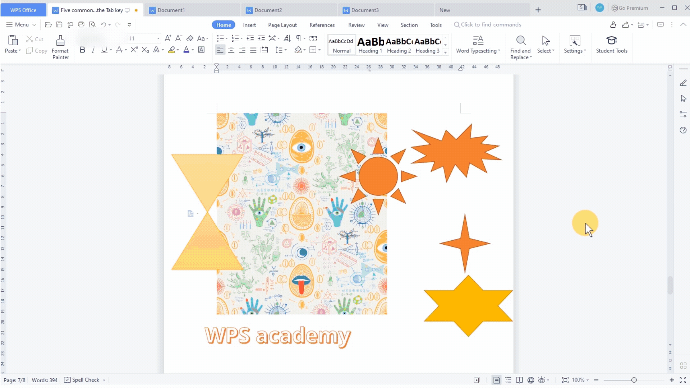
Task: Open the References ribbon tab
Action: 322,25
